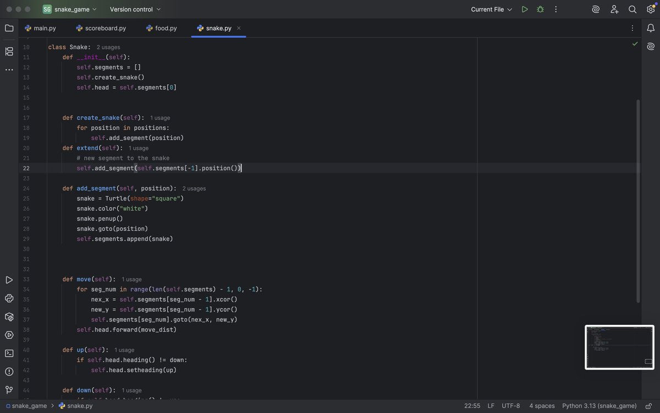Click 'self.head.setheading(up)' line
The width and height of the screenshot is (660, 413).
134,370
